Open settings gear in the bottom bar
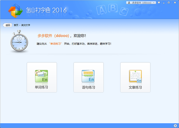This screenshot has height=128, width=179. click(175, 126)
